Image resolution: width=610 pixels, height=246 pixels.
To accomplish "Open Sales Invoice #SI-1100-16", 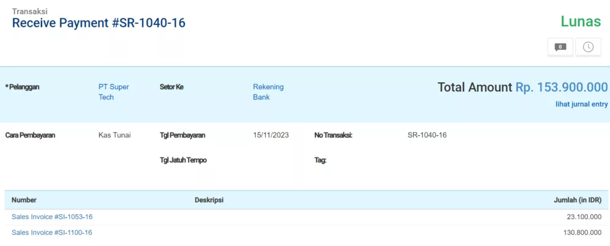I will 52,233.
